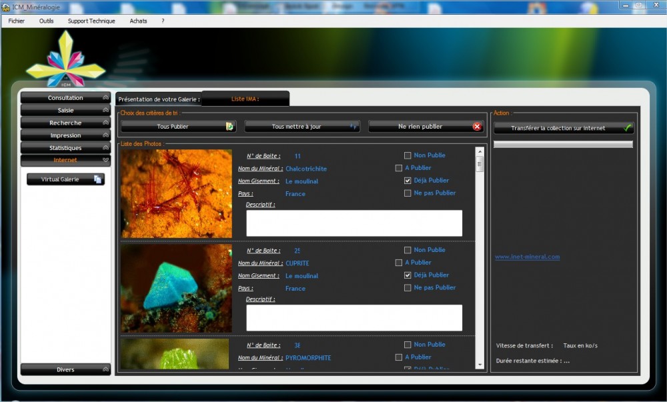Check Non Publie for CUPRITE

pyautogui.click(x=408, y=250)
